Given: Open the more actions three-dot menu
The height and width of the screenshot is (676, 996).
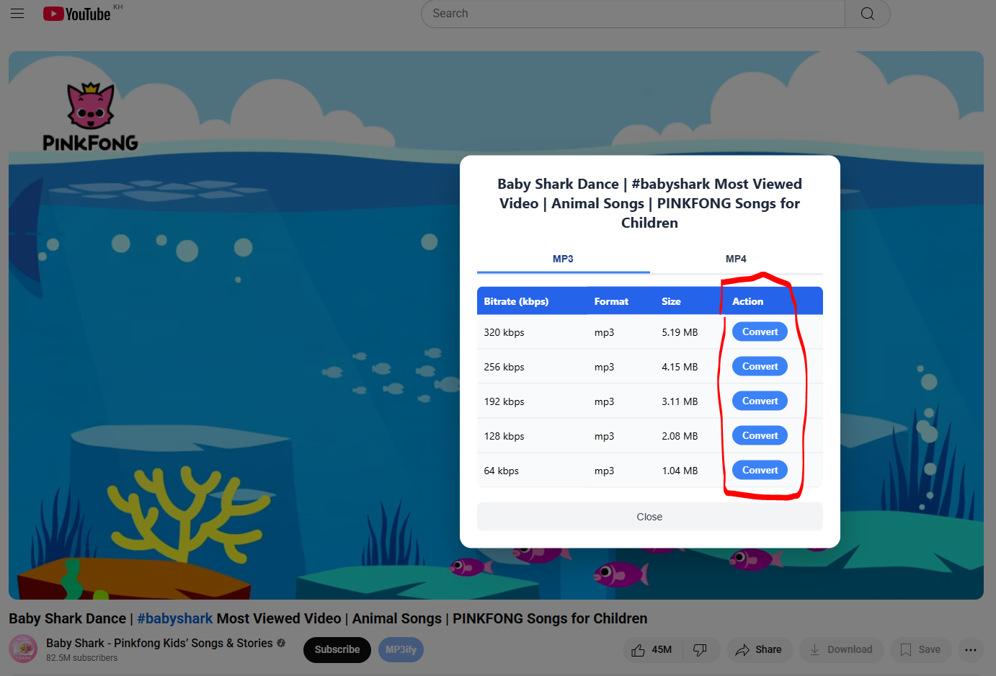Looking at the screenshot, I should click(x=971, y=649).
